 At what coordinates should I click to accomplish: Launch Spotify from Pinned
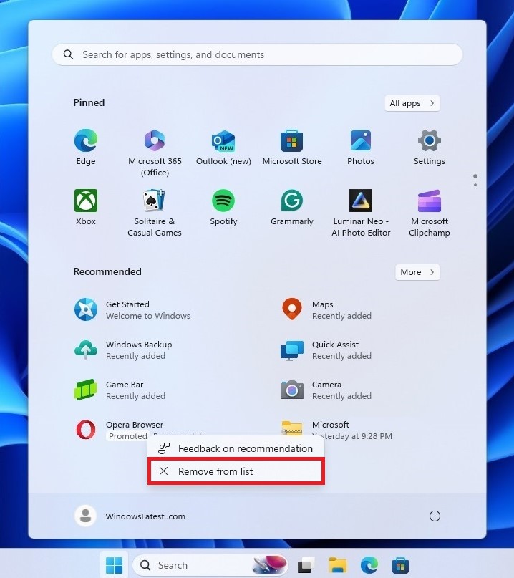[x=223, y=208]
